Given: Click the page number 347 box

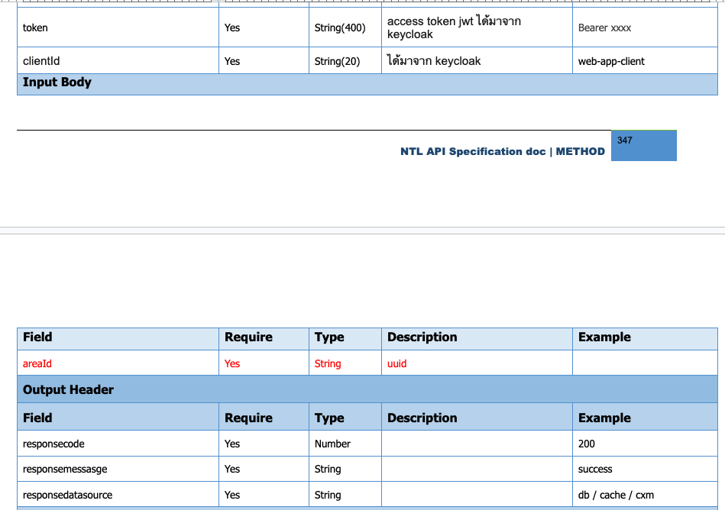Looking at the screenshot, I should (x=643, y=146).
